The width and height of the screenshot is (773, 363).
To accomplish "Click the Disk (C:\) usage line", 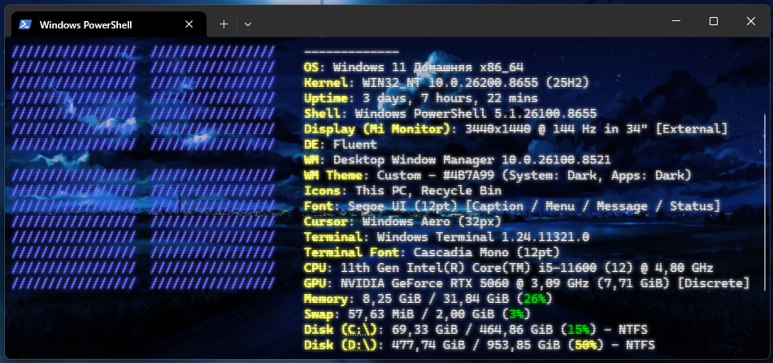I will (476, 330).
